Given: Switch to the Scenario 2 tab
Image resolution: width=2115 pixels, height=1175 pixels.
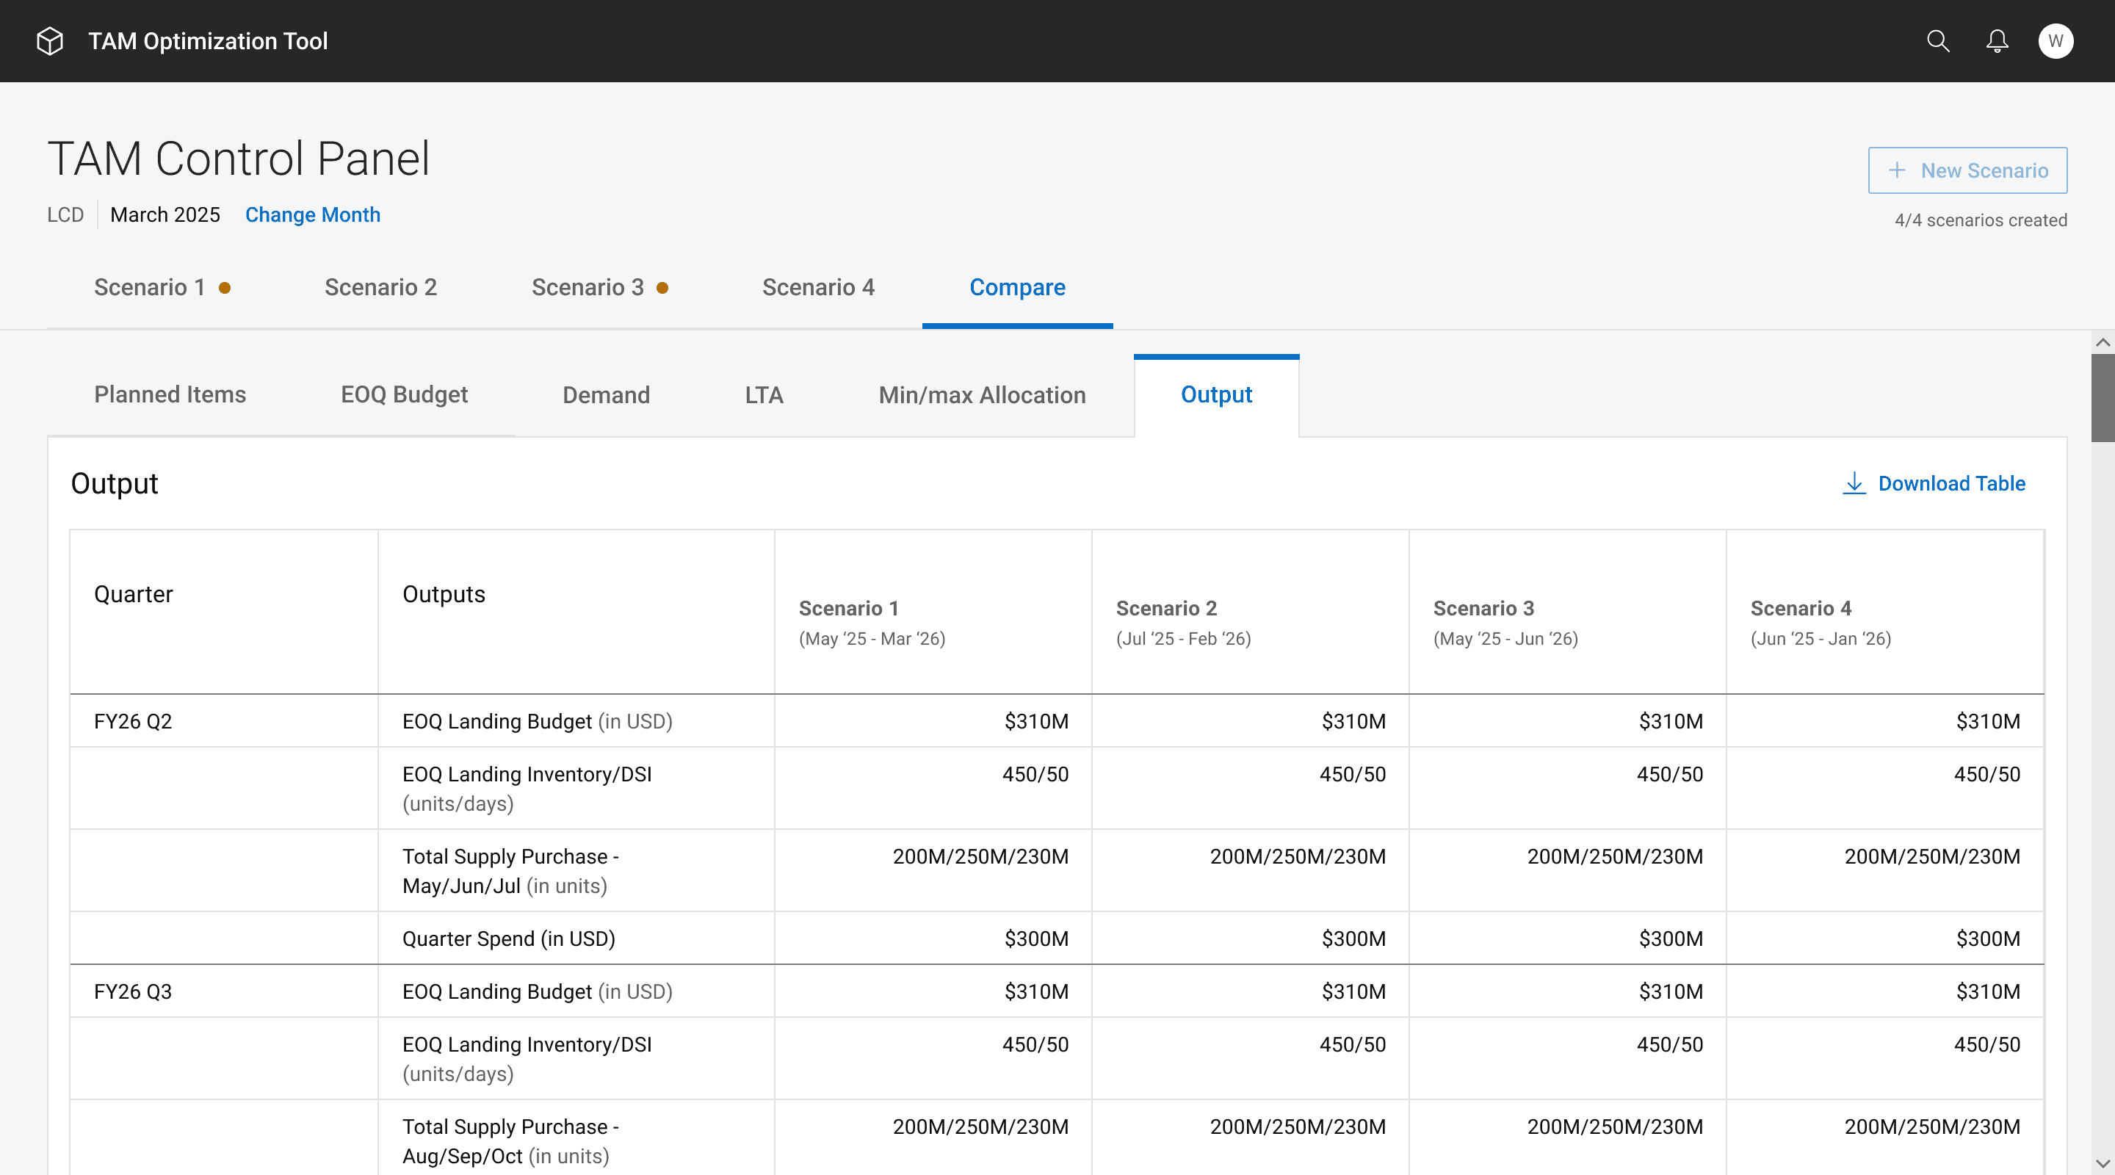Looking at the screenshot, I should pyautogui.click(x=380, y=287).
